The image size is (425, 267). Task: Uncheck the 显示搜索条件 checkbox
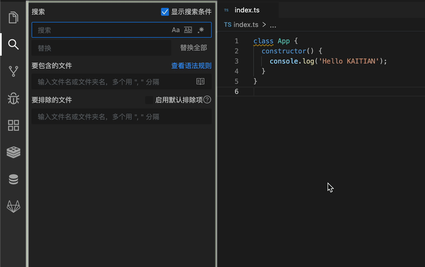tap(165, 12)
